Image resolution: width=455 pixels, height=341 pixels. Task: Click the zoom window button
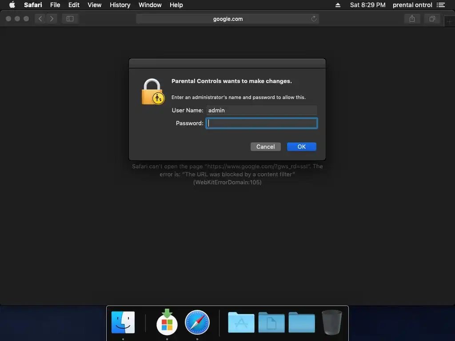pos(26,19)
